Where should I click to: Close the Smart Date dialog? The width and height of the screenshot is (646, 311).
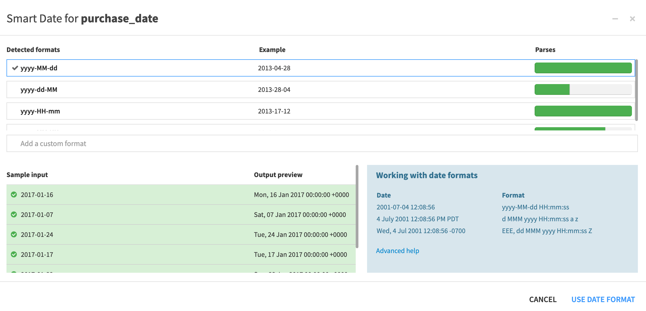pyautogui.click(x=632, y=19)
